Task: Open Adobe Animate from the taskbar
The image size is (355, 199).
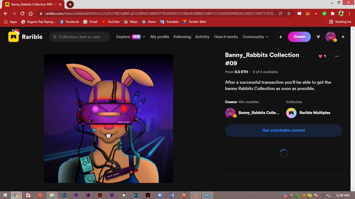Action: (x=100, y=195)
